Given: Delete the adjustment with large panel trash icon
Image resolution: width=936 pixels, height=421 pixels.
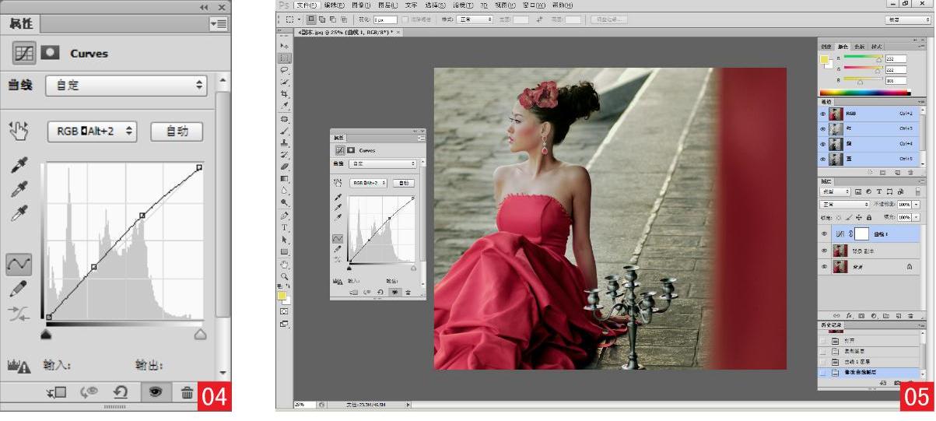Looking at the screenshot, I should (187, 393).
